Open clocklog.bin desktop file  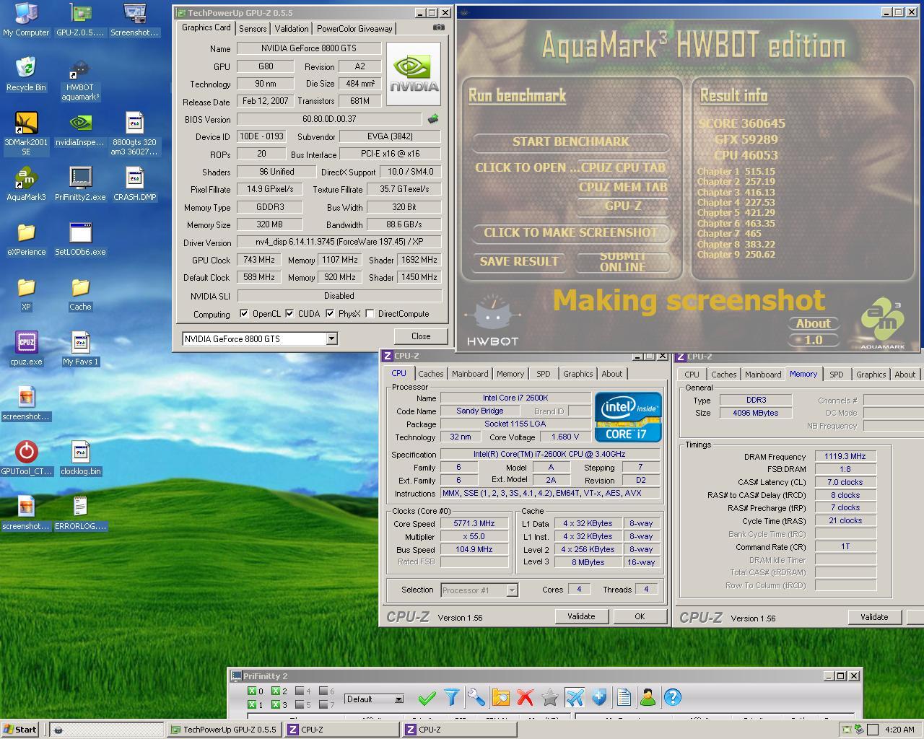[80, 458]
